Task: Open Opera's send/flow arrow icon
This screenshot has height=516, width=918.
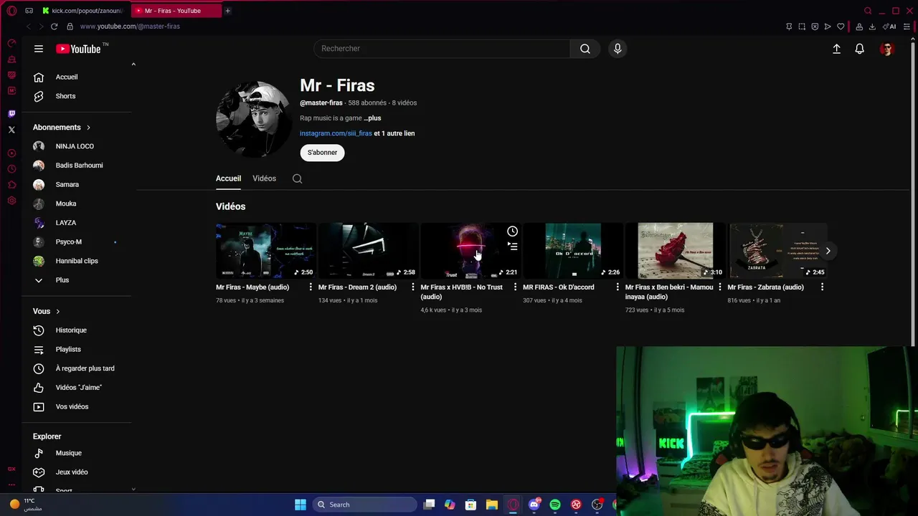Action: (x=828, y=27)
